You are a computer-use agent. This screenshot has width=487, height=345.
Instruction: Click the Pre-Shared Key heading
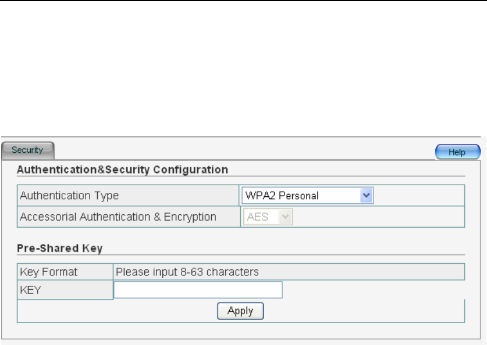click(60, 248)
